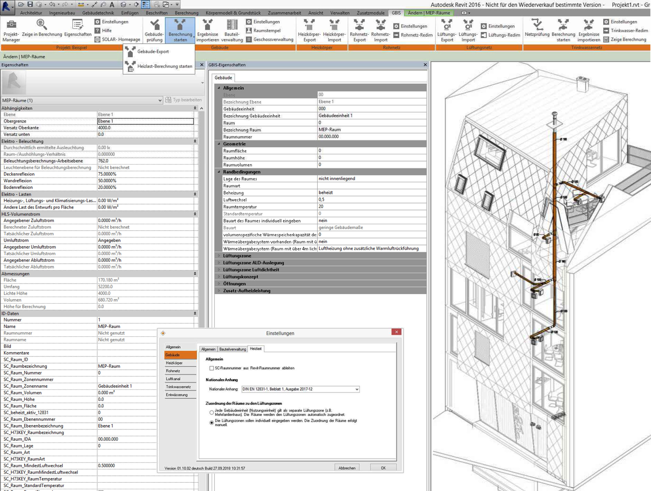This screenshot has width=651, height=491.
Task: Select radio option Lüftungszonen individuell eingegeben
Action: [x=211, y=422]
